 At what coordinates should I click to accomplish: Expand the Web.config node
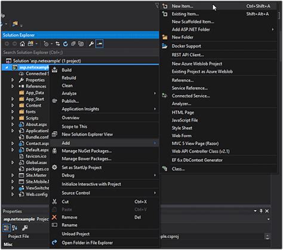click(x=13, y=194)
